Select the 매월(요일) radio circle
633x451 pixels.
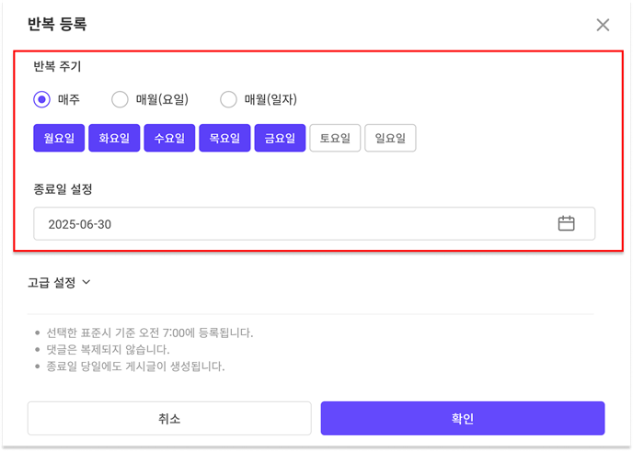(120, 99)
